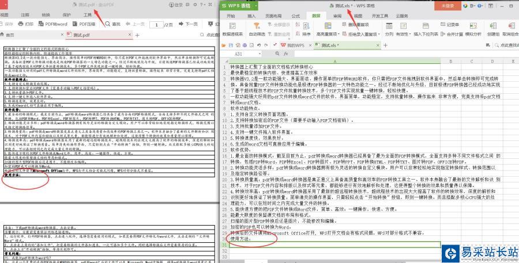Open the 转换 menu in PDF window

(x=46, y=15)
